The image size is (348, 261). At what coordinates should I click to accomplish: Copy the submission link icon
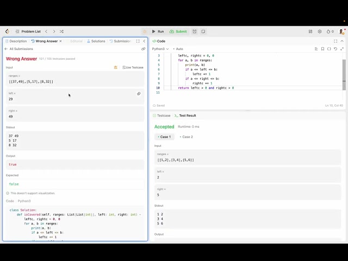(143, 49)
